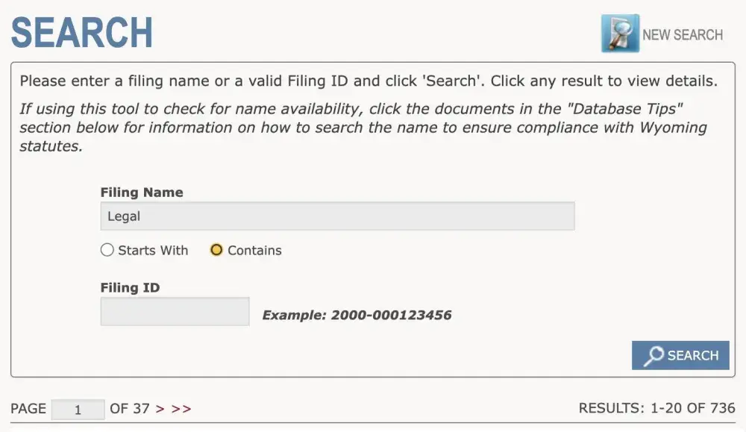
Task: Click the Contains option label
Action: (254, 251)
